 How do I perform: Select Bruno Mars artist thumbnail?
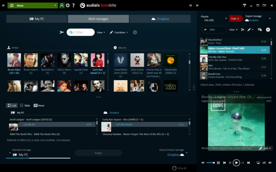14,60
